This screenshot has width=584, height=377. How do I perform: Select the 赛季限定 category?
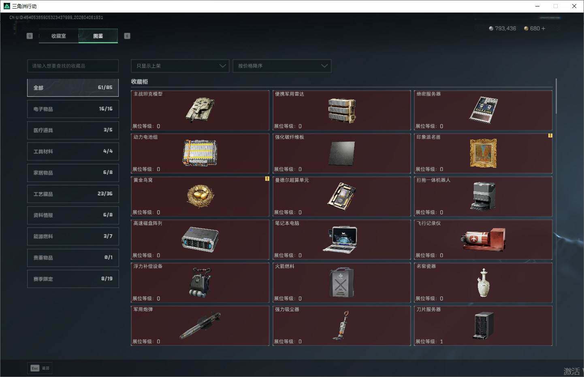73,279
